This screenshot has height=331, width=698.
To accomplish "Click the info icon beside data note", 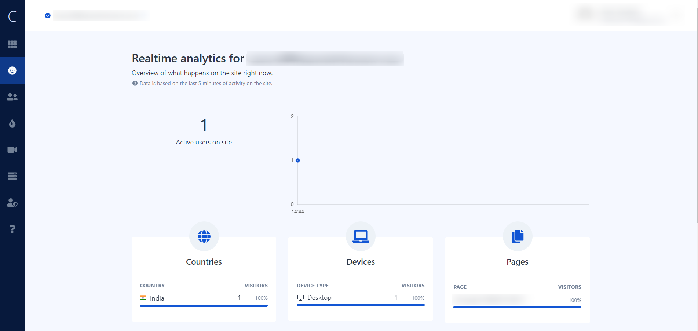I will (135, 83).
